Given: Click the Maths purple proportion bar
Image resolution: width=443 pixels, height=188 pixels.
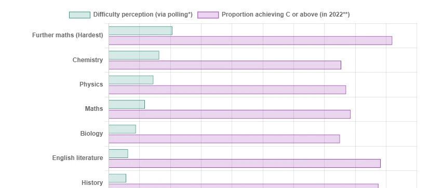Looking at the screenshot, I should point(230,114).
